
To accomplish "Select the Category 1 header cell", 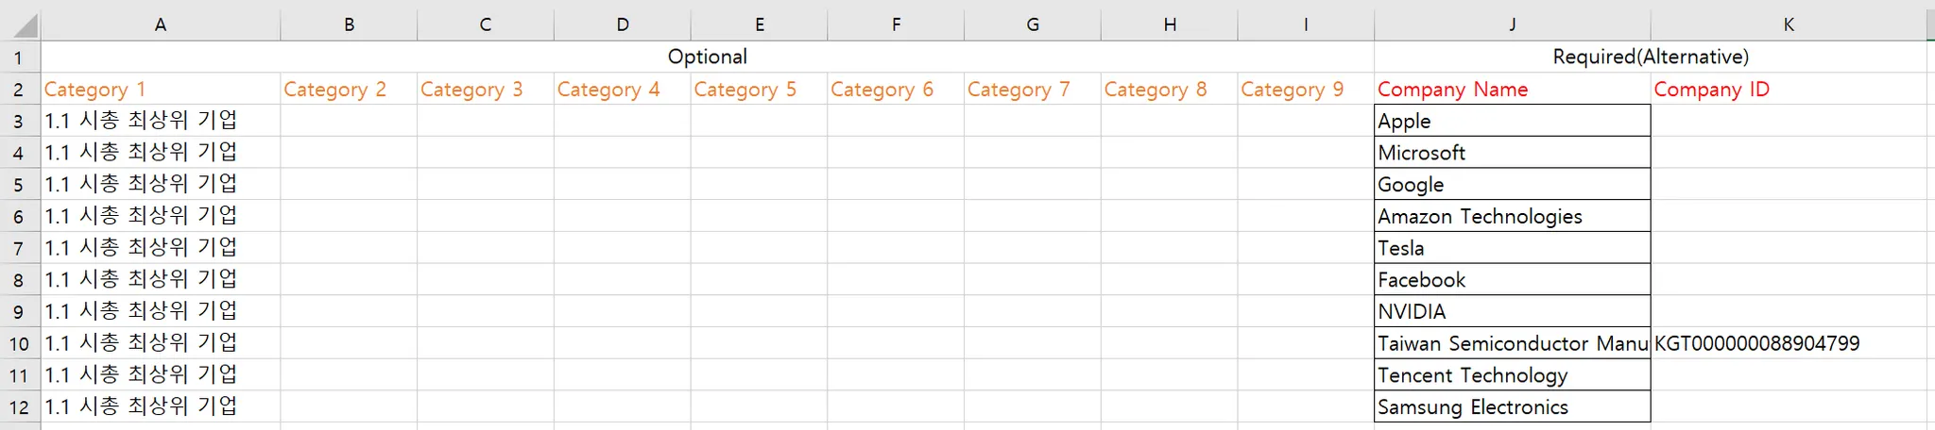I will (x=161, y=90).
